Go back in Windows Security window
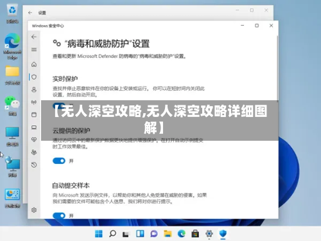The image size is (321, 241). tap(34, 37)
